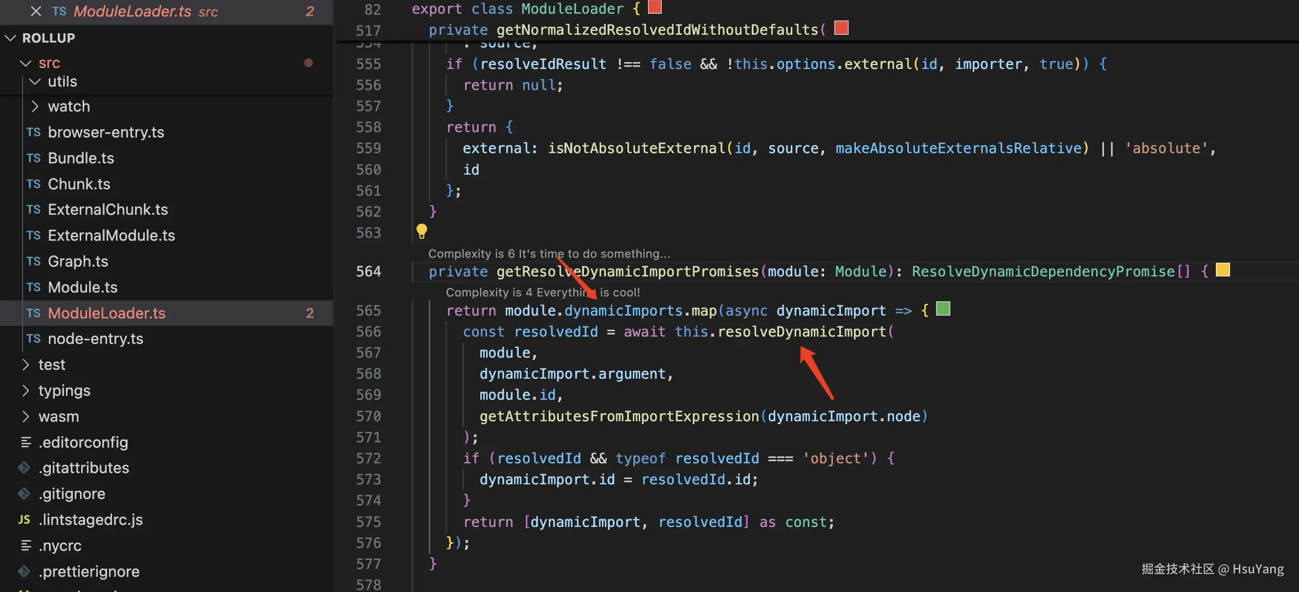This screenshot has width=1299, height=592.
Task: Click the green complexity swatch on line 565
Action: tap(943, 309)
